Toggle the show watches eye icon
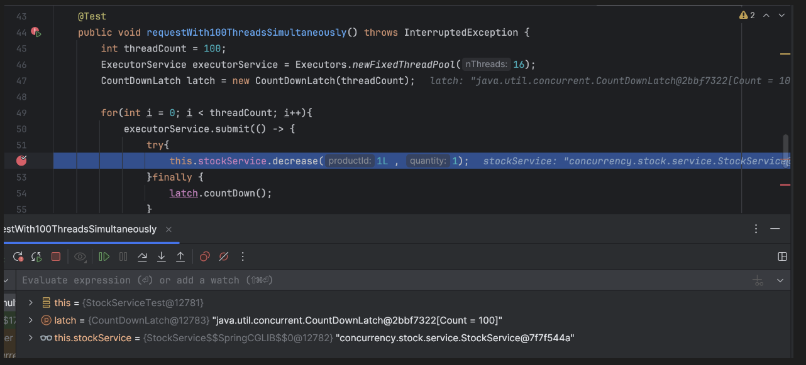The width and height of the screenshot is (806, 365). click(80, 257)
